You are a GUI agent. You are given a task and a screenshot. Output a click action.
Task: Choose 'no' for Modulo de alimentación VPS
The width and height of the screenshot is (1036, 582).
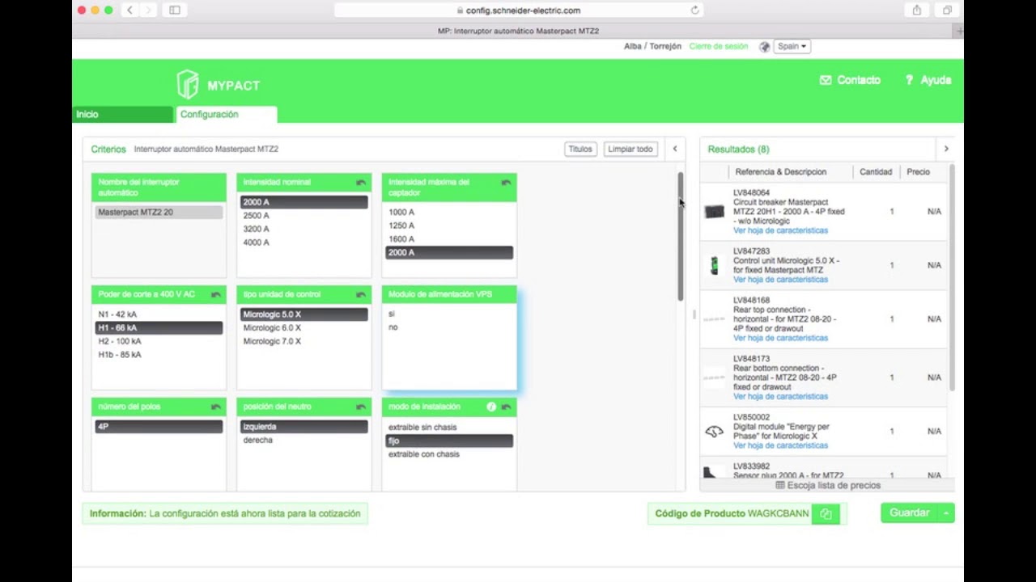(x=449, y=327)
